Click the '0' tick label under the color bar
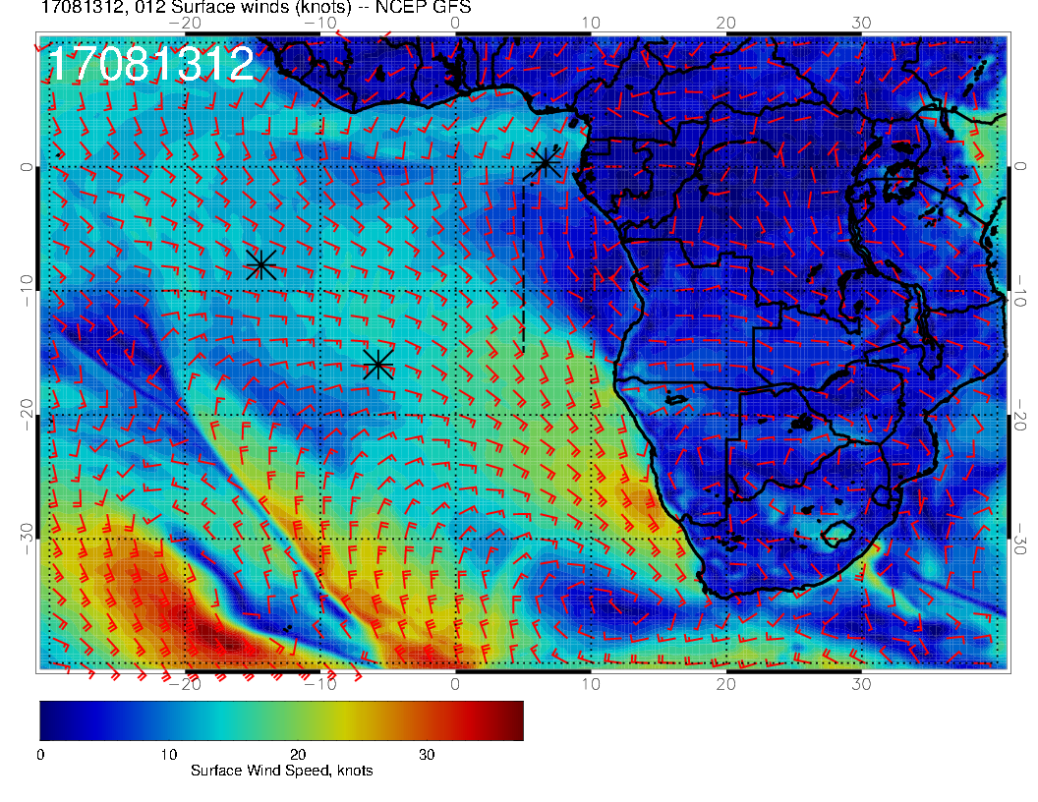The image size is (1038, 802). pos(40,755)
